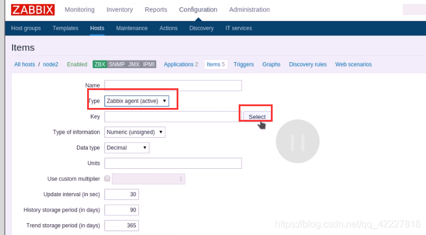Open the Type dropdown (Zabbix agent active)
Image resolution: width=426 pixels, height=235 pixels.
(x=137, y=101)
